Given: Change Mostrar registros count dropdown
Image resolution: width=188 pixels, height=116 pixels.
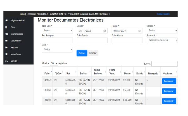Looking at the screenshot, I should (54, 63).
